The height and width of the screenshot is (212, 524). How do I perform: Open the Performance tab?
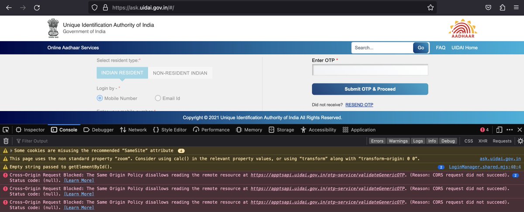coord(211,130)
